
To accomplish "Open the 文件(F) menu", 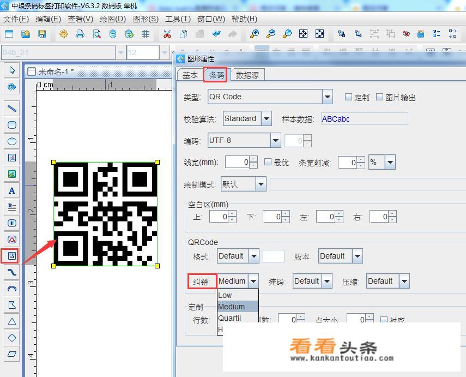I will 16,19.
